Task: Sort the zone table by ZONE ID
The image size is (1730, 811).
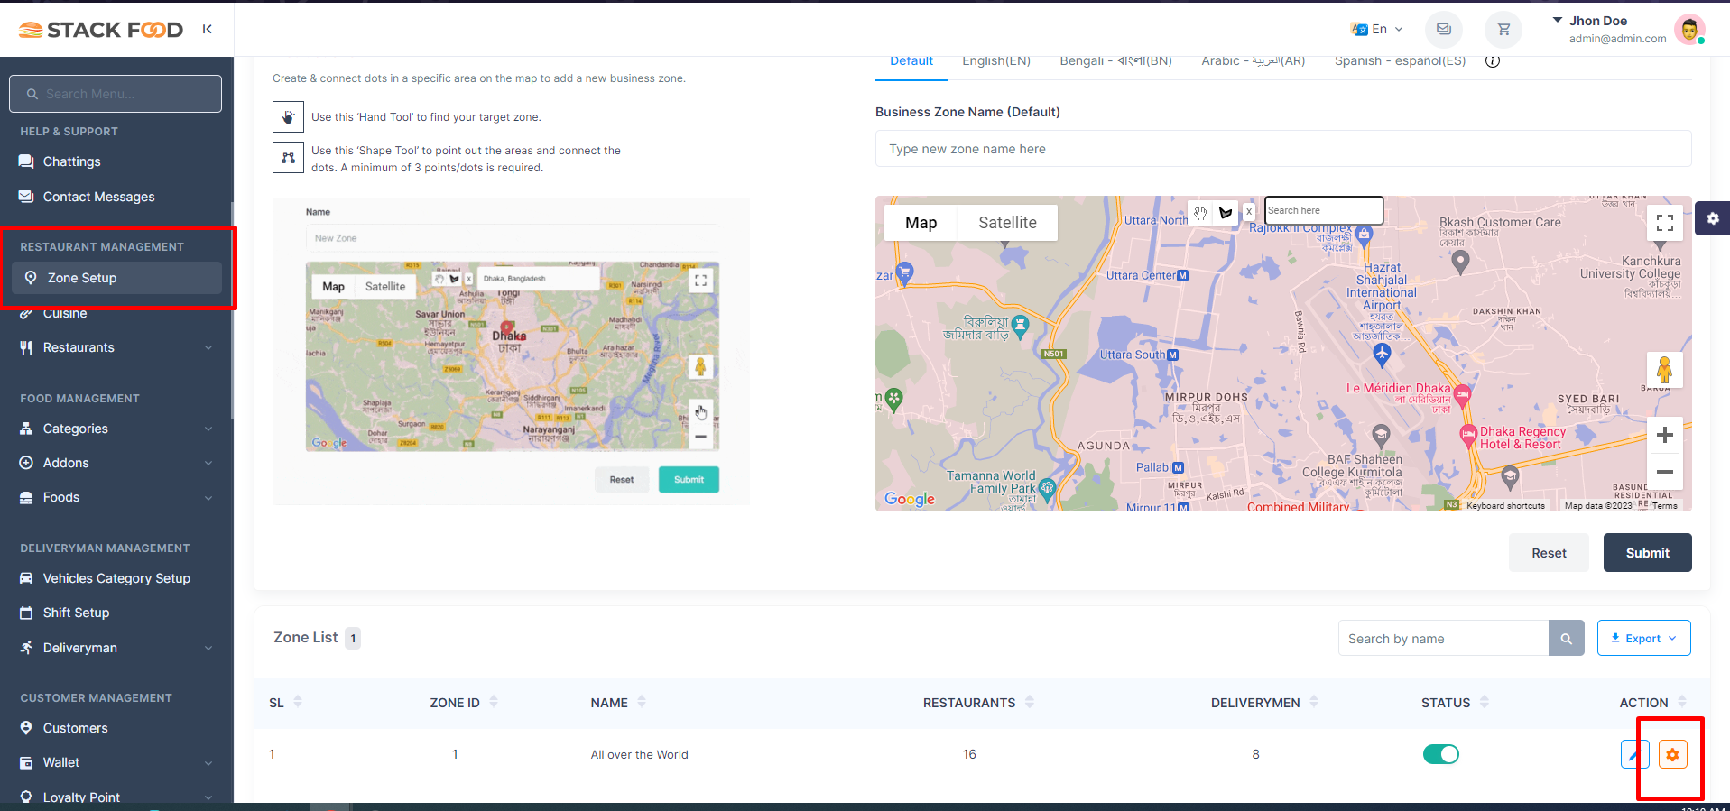Action: pos(464,703)
